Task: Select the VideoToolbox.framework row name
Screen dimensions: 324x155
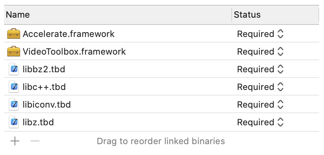Action: coord(74,52)
